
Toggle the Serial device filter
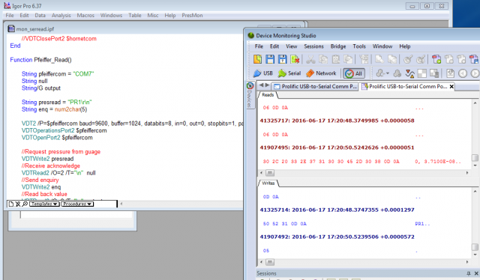tap(289, 73)
